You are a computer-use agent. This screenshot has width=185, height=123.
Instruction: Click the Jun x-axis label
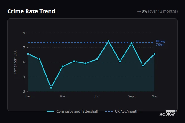point(97,97)
